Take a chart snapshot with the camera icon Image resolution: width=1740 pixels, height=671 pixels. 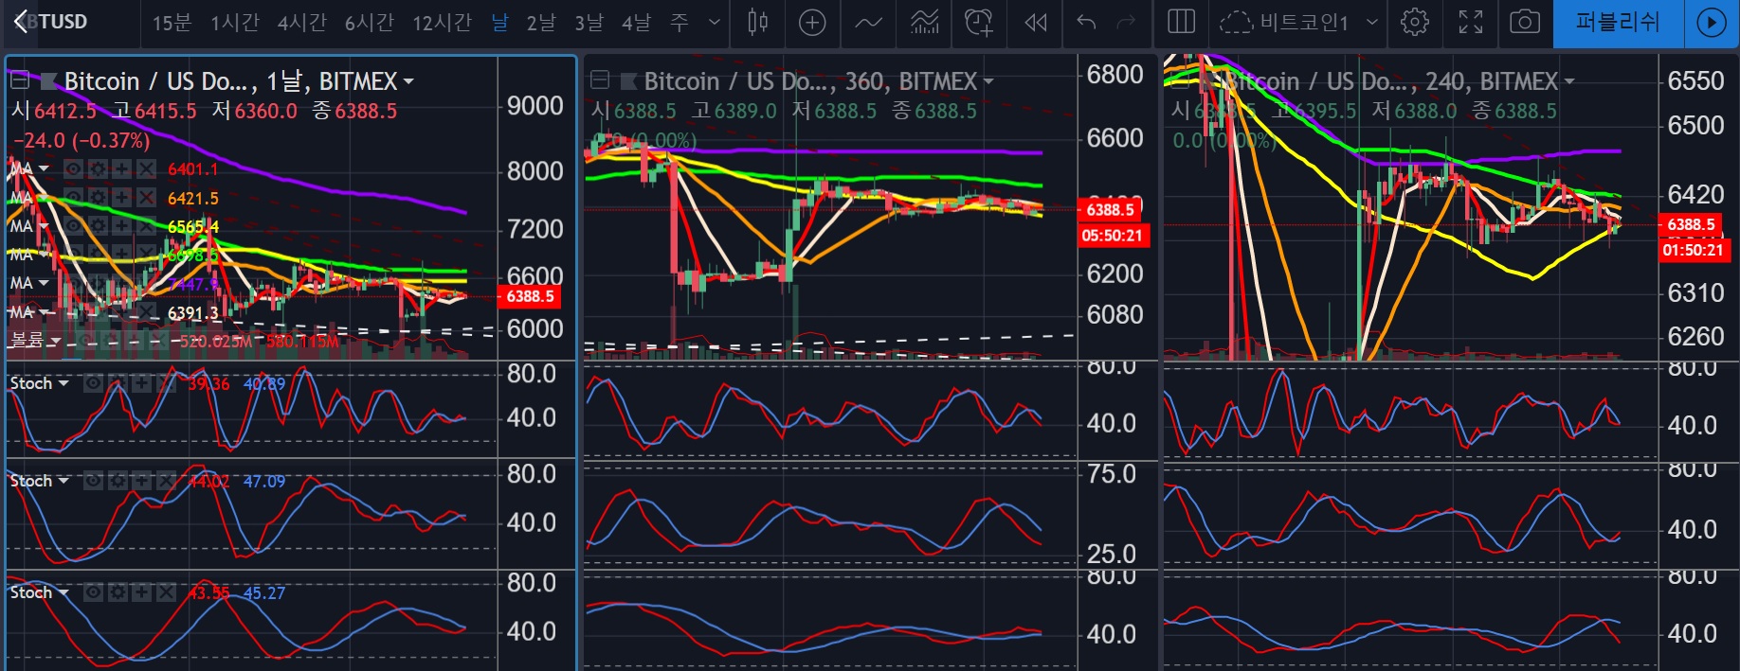1524,23
